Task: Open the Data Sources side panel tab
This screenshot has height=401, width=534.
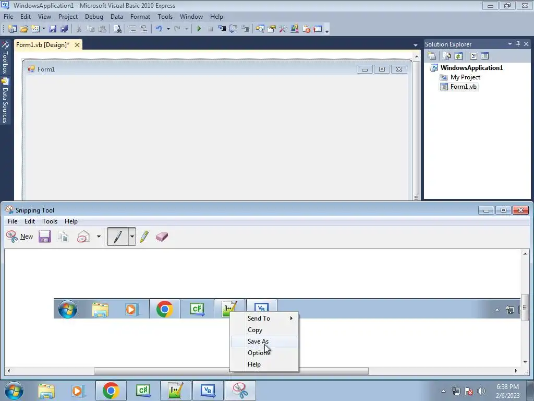Action: pos(5,101)
